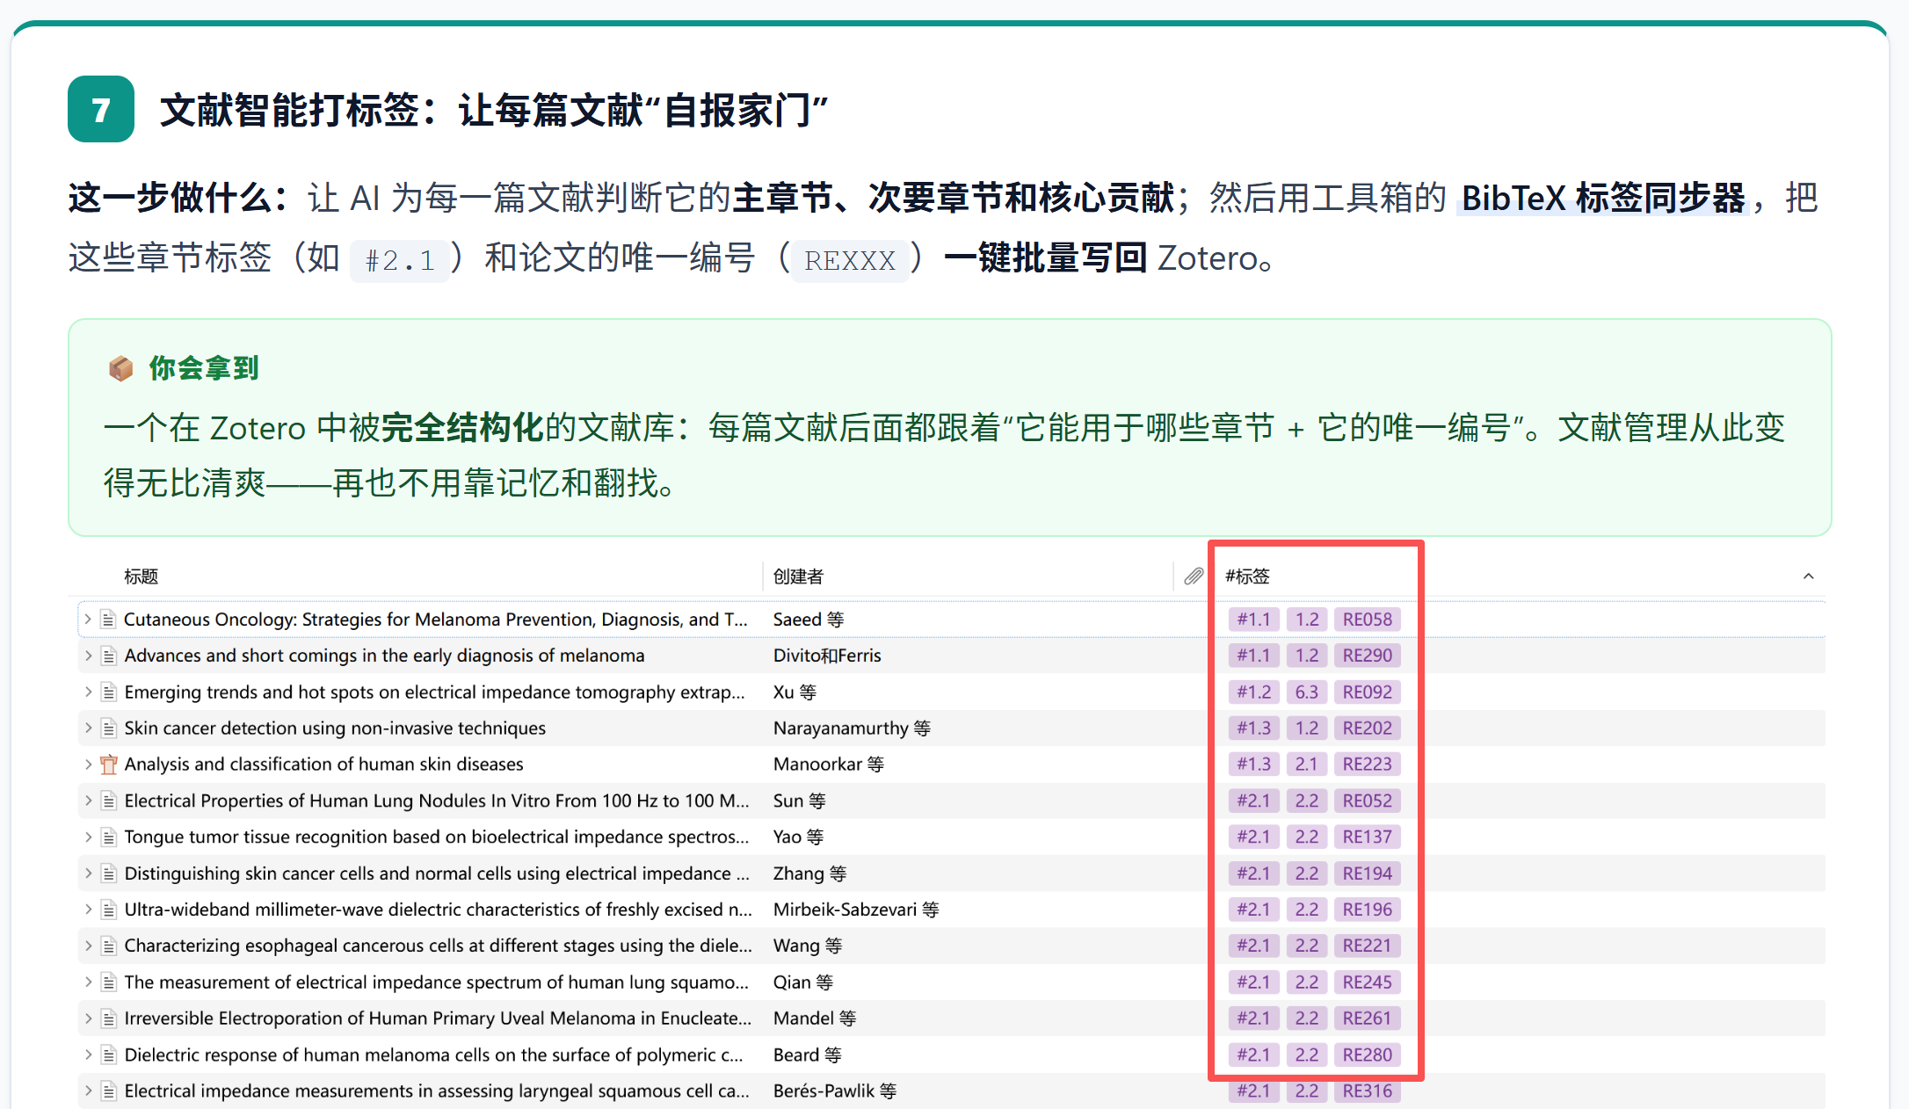Viewport: 1909px width, 1109px height.
Task: Click the document icon of Emerging trends row
Action: click(x=108, y=692)
